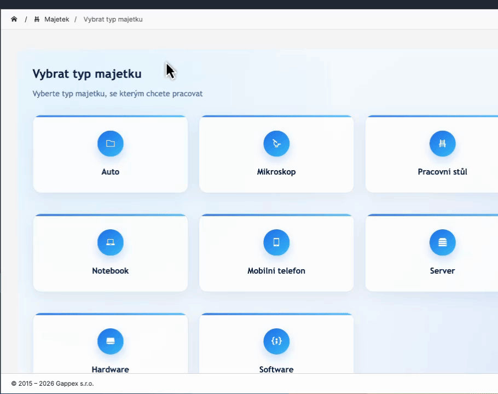Select the curly braces icon on Software card
The height and width of the screenshot is (394, 498).
tap(276, 341)
